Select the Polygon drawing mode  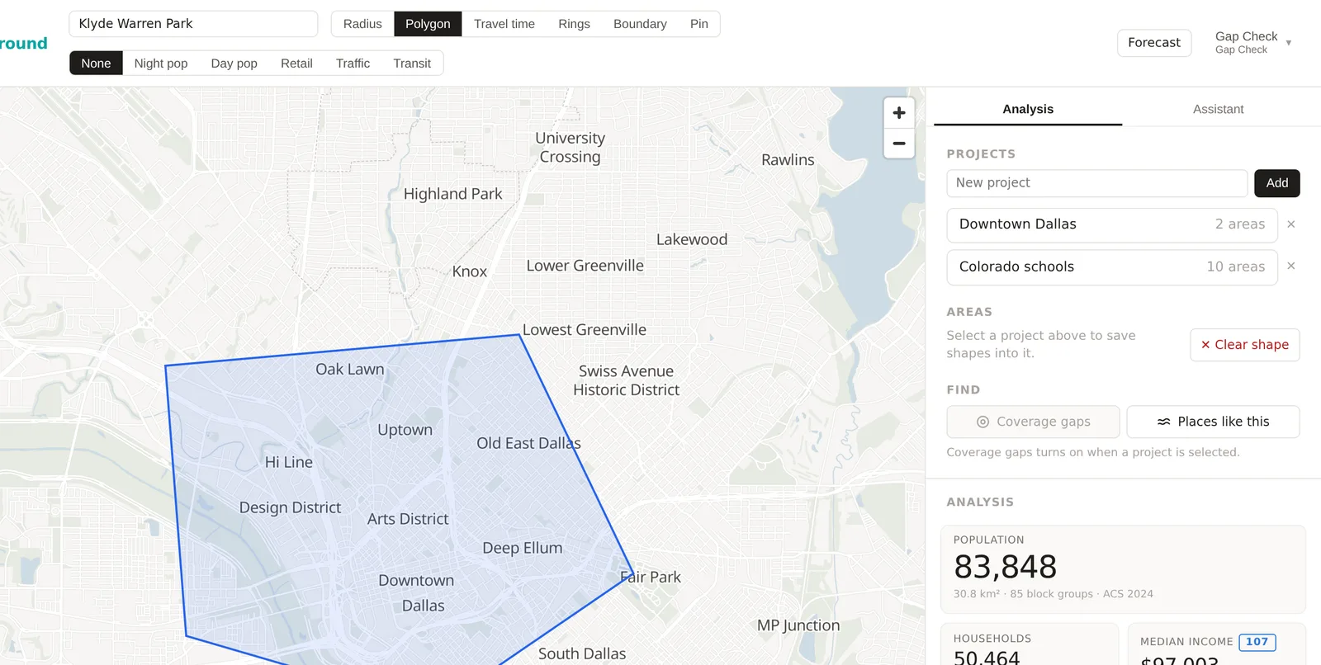pyautogui.click(x=428, y=24)
